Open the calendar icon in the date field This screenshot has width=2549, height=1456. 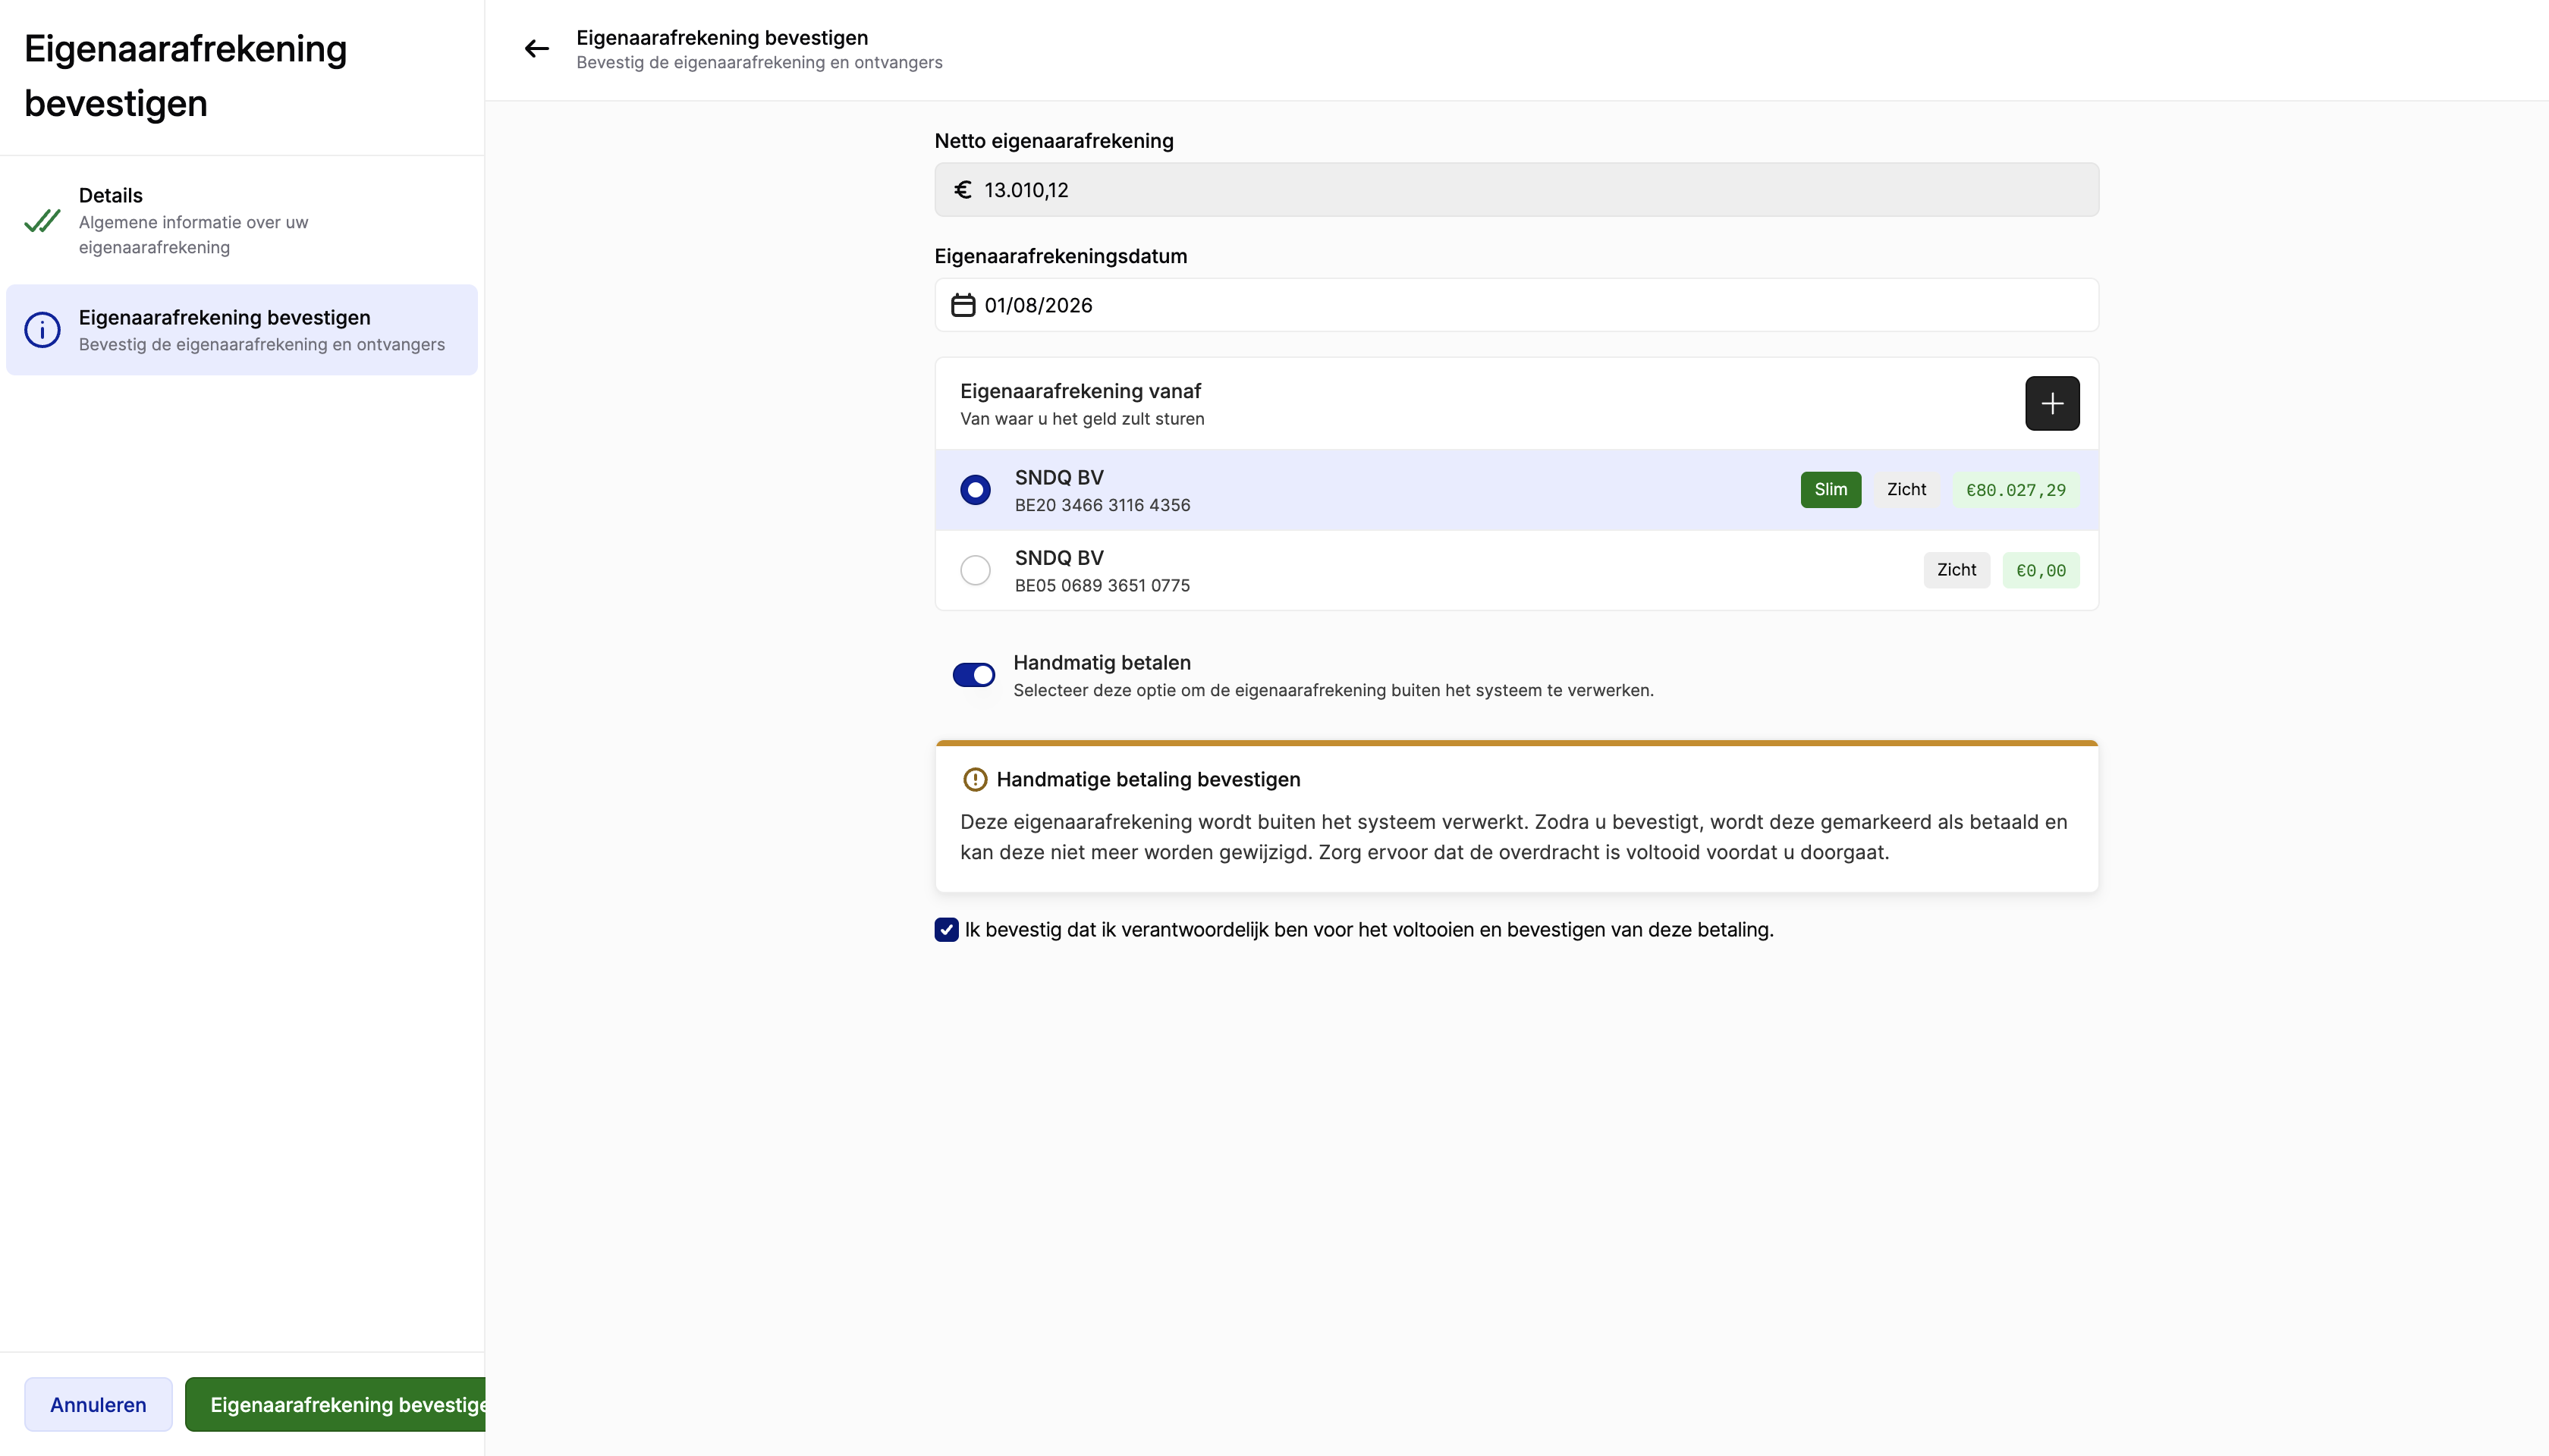coord(963,305)
